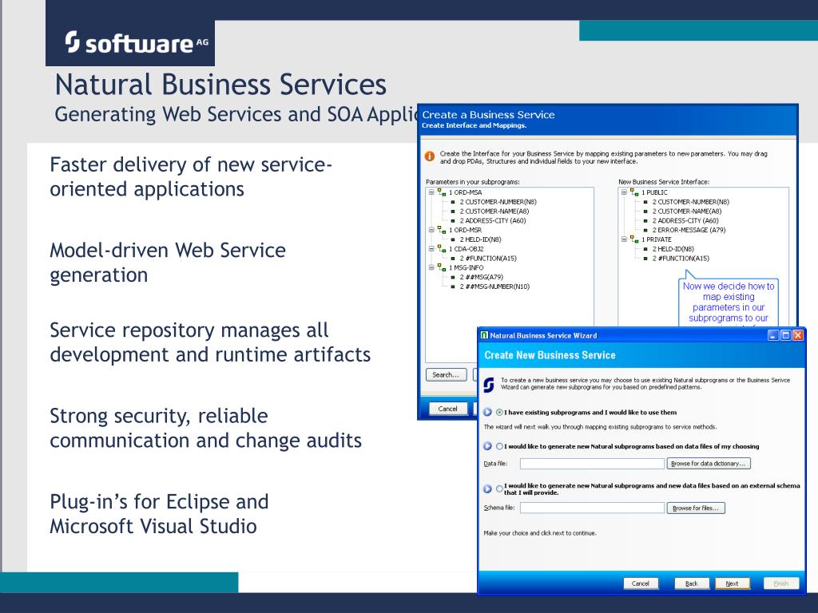
Task: Click Cancel in the Business Service Wizard
Action: [x=641, y=583]
